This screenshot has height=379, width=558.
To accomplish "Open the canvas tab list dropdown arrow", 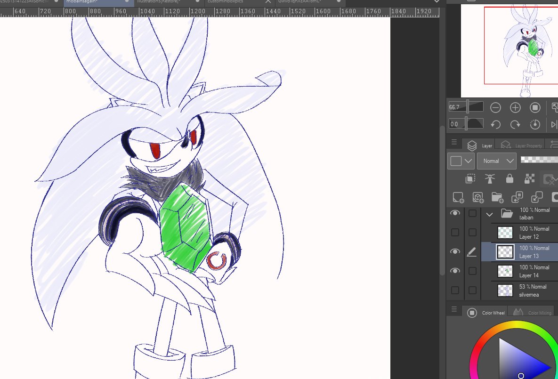I will 437,1.
